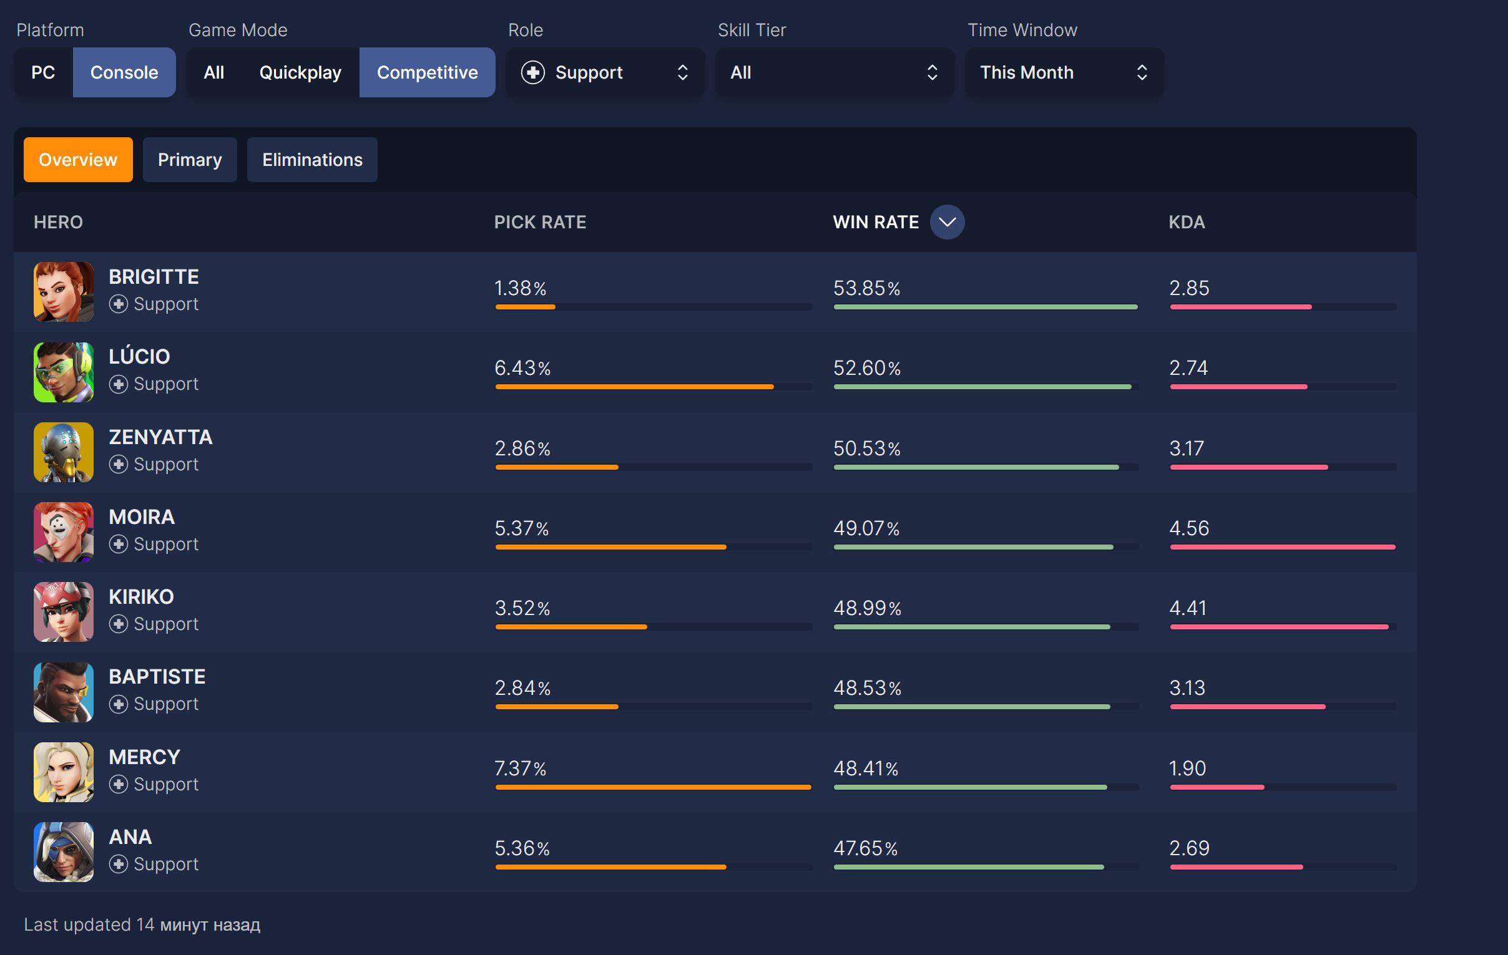The width and height of the screenshot is (1508, 955).
Task: Click Ana's hero portrait
Action: [63, 851]
